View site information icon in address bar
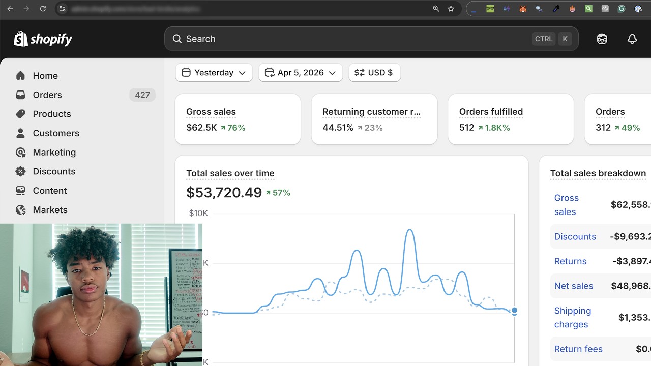This screenshot has width=651, height=366. [62, 9]
